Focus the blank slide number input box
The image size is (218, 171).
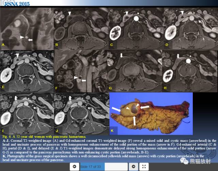[116, 167]
